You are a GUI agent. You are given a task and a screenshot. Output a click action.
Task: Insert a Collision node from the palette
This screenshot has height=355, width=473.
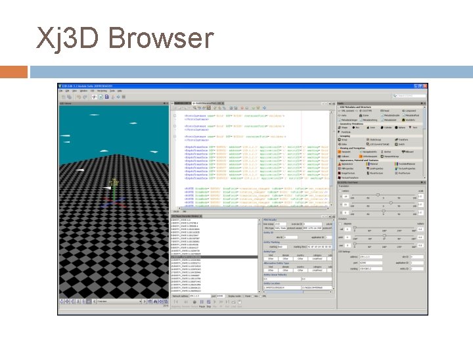[x=344, y=156]
